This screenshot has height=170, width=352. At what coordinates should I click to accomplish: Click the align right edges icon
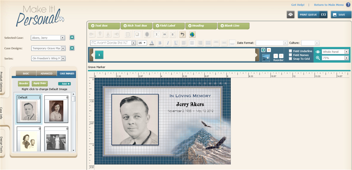click(x=116, y=34)
